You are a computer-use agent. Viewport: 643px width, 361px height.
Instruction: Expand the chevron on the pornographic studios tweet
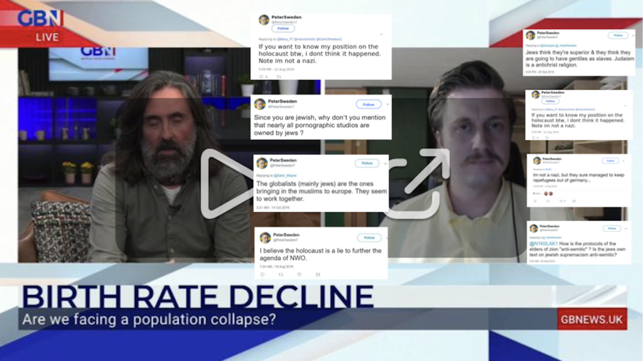coord(387,105)
